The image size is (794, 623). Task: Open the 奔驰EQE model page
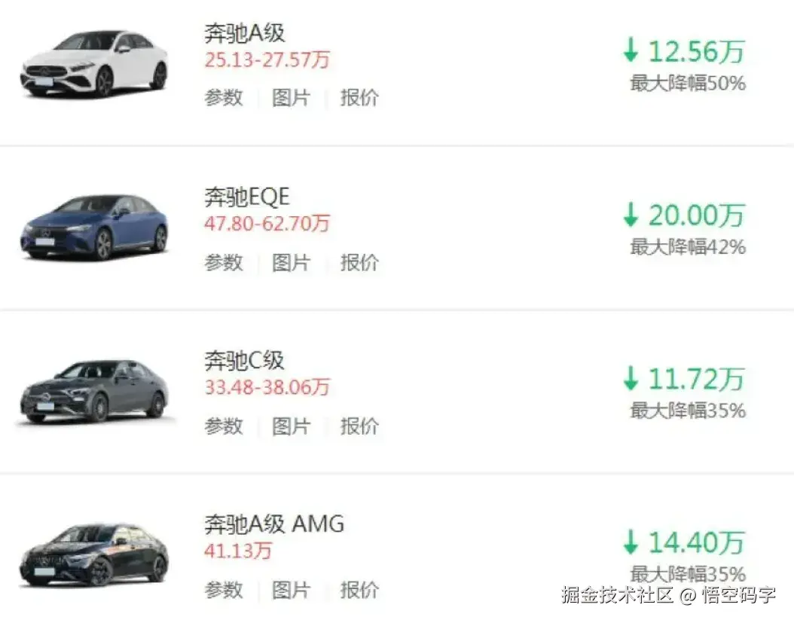(x=249, y=196)
